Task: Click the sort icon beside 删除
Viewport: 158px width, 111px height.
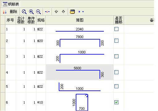Action: (x=5, y=12)
